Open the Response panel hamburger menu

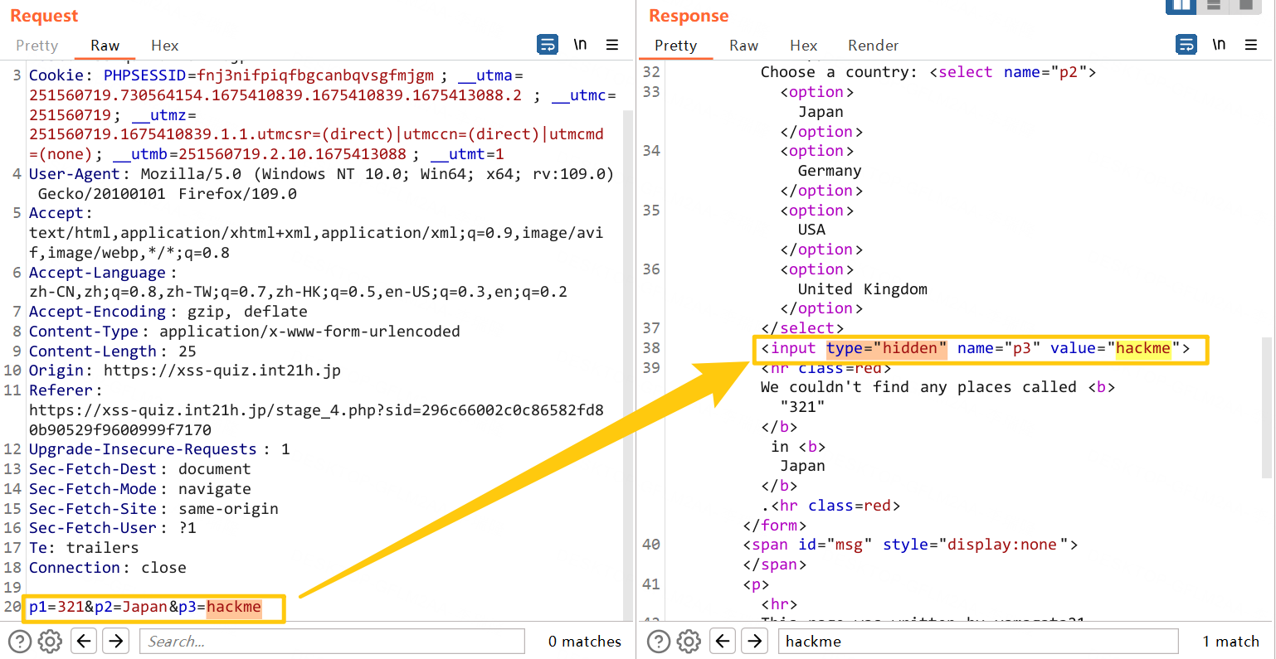[x=1251, y=45]
